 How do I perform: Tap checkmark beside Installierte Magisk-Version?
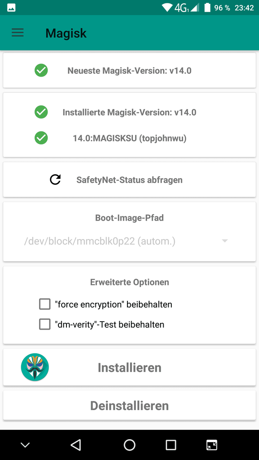(41, 112)
